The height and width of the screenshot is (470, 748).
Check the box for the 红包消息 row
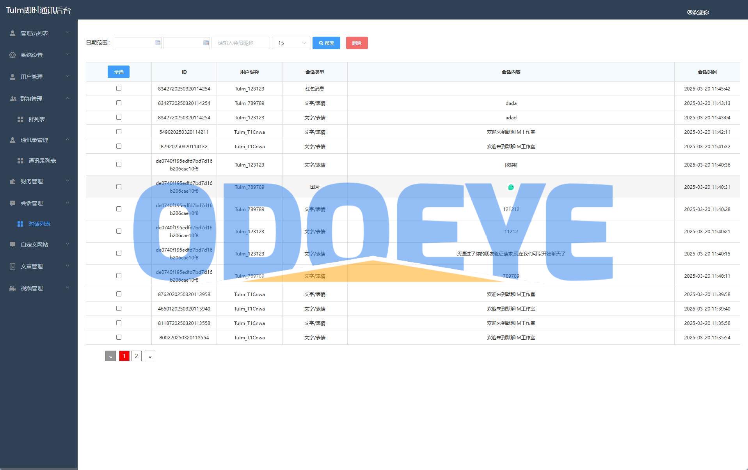[119, 89]
